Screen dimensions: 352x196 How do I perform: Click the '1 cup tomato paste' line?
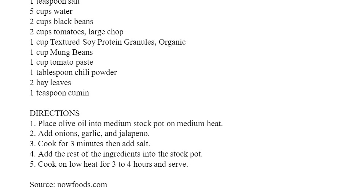(61, 62)
